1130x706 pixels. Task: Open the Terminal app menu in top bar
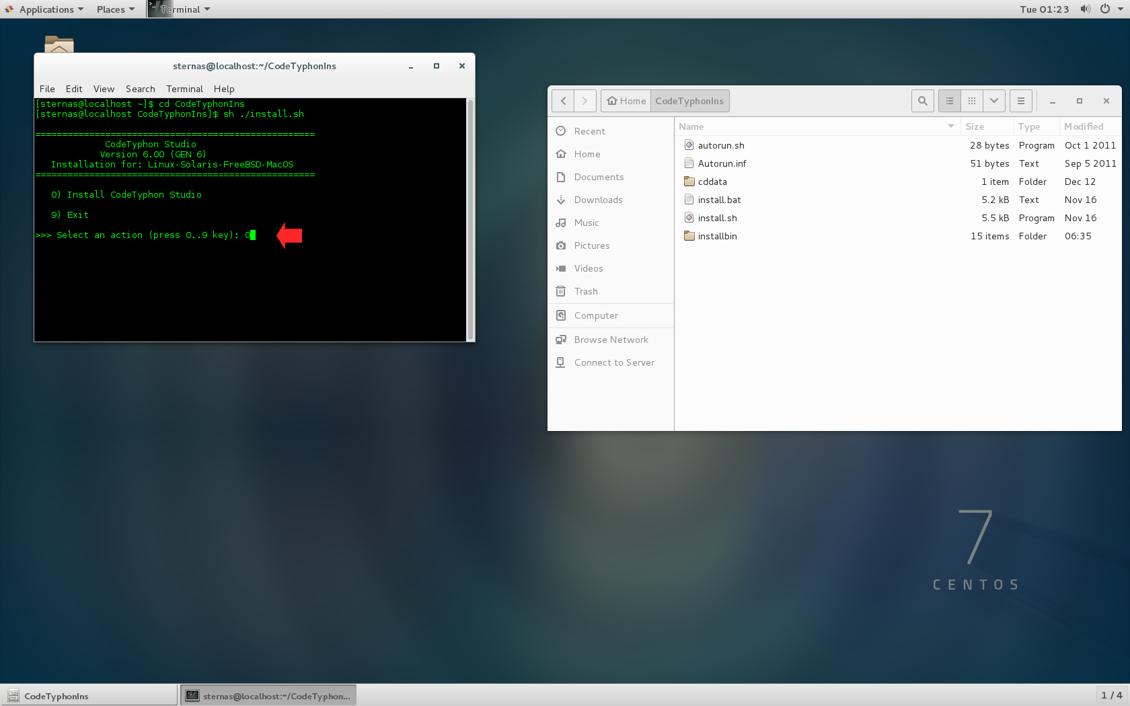180,9
